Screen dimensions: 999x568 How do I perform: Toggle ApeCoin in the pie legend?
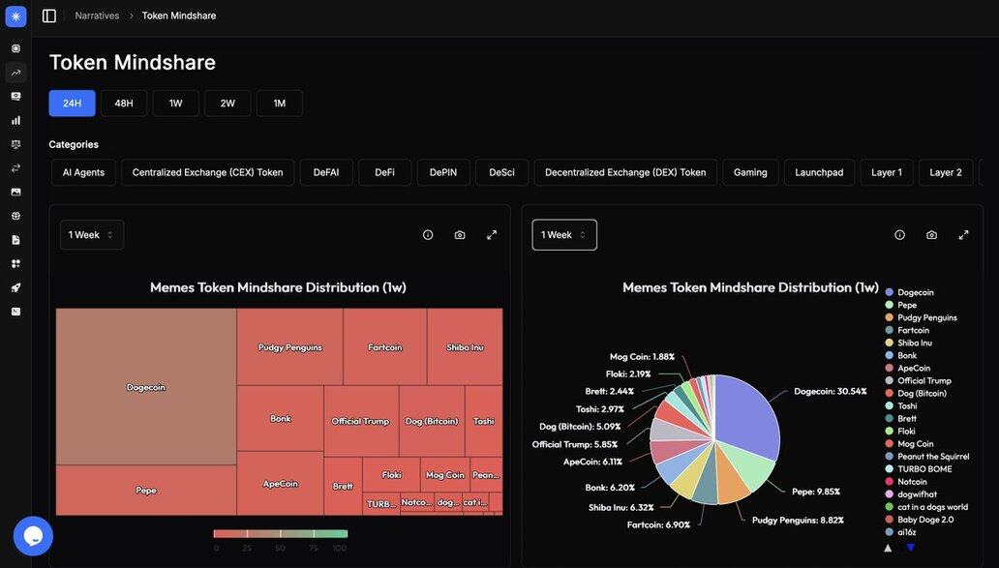pyautogui.click(x=908, y=368)
